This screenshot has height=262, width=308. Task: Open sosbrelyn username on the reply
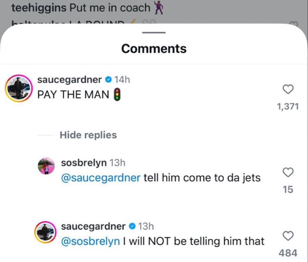[84, 163]
